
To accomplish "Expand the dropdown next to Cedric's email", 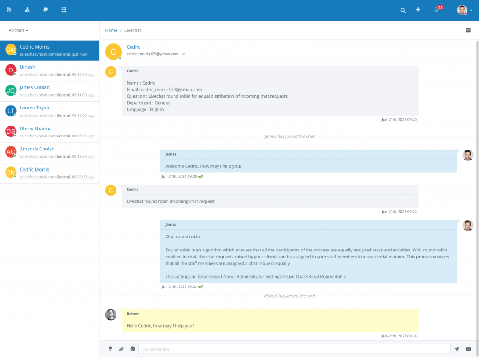I will click(183, 54).
